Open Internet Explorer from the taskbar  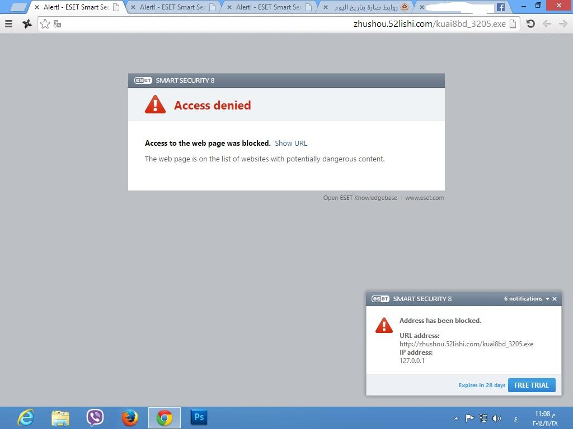[x=26, y=418]
